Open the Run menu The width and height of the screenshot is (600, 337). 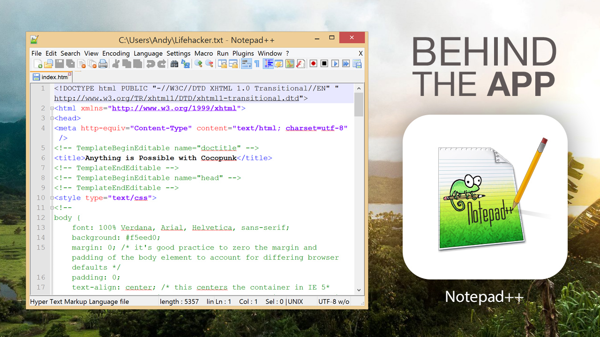pos(223,53)
